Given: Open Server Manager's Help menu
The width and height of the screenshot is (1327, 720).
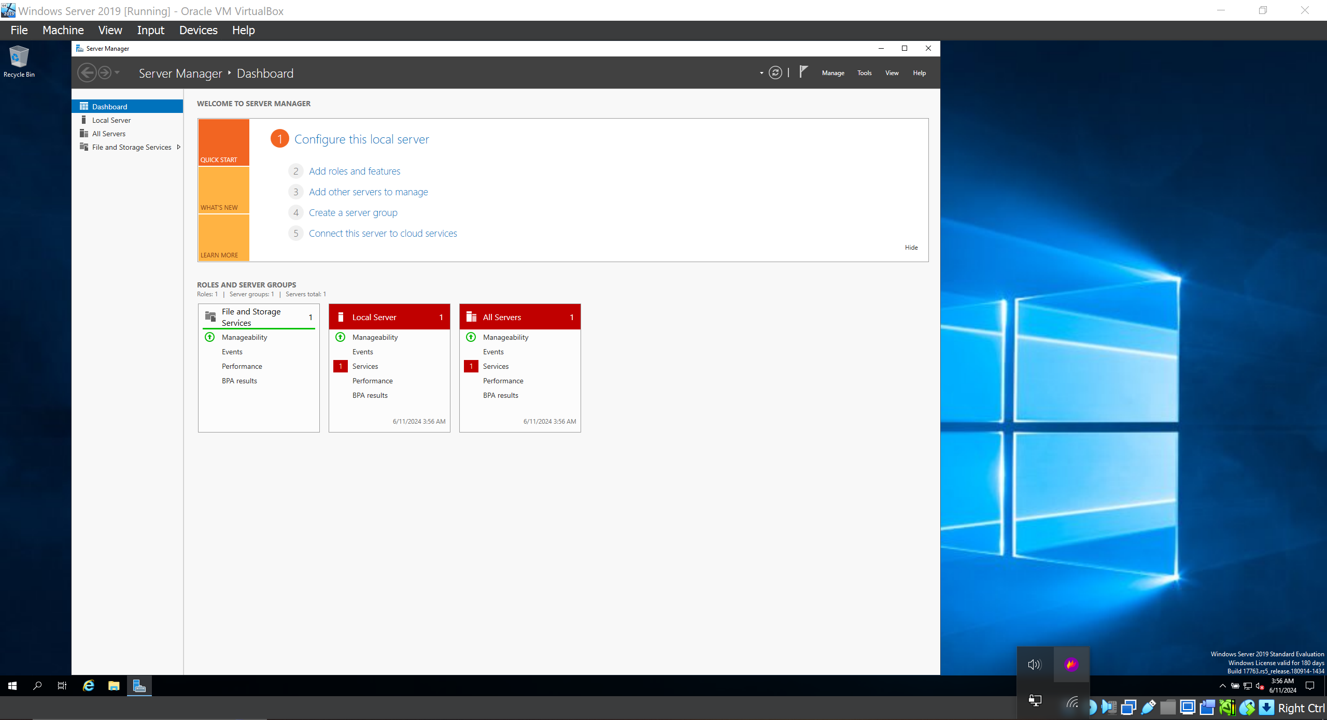Looking at the screenshot, I should coord(919,73).
